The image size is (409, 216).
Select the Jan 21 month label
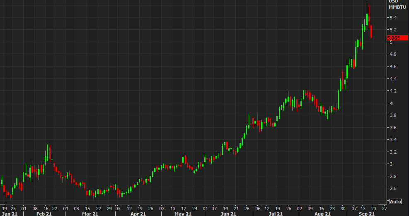click(x=10, y=214)
